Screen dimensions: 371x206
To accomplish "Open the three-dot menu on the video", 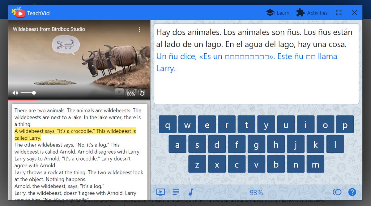I will coord(140,29).
